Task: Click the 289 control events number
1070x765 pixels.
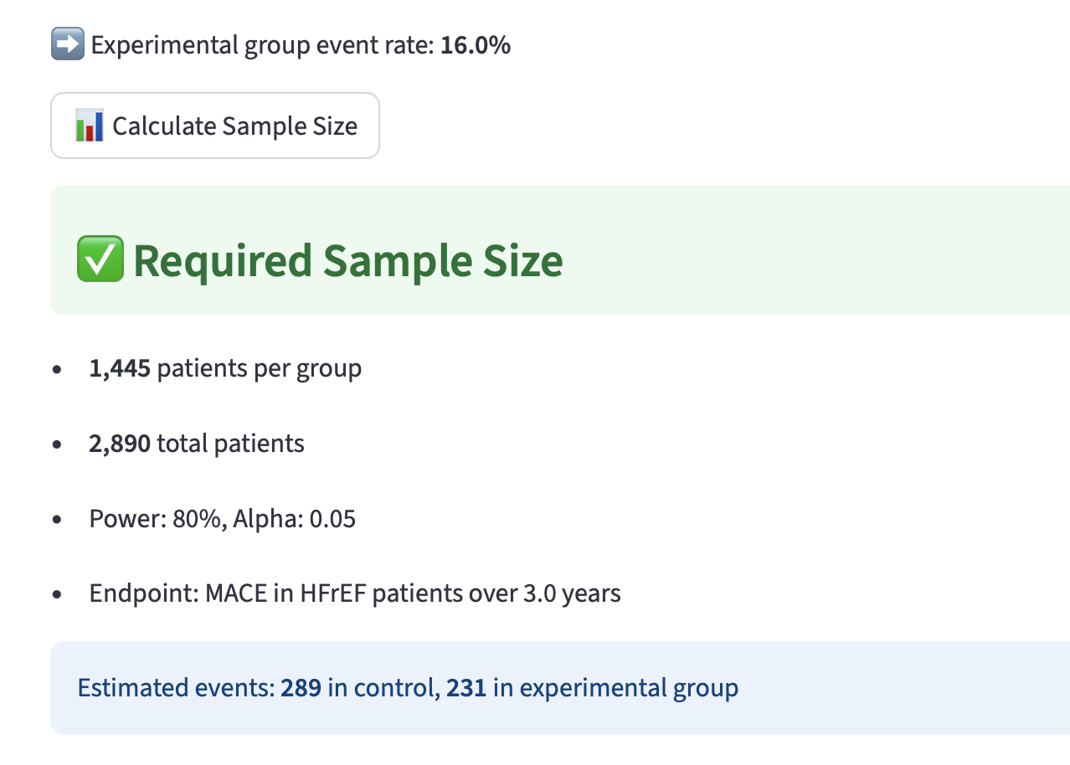Action: click(x=301, y=688)
